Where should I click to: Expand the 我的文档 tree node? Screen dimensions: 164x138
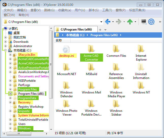click(x=5, y=37)
